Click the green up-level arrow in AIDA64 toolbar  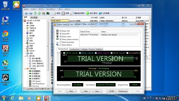click(35, 13)
